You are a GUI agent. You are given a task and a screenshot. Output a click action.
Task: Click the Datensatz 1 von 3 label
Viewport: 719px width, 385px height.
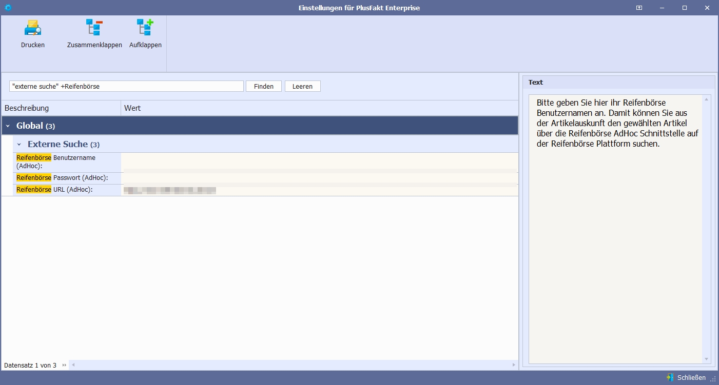[x=30, y=366]
